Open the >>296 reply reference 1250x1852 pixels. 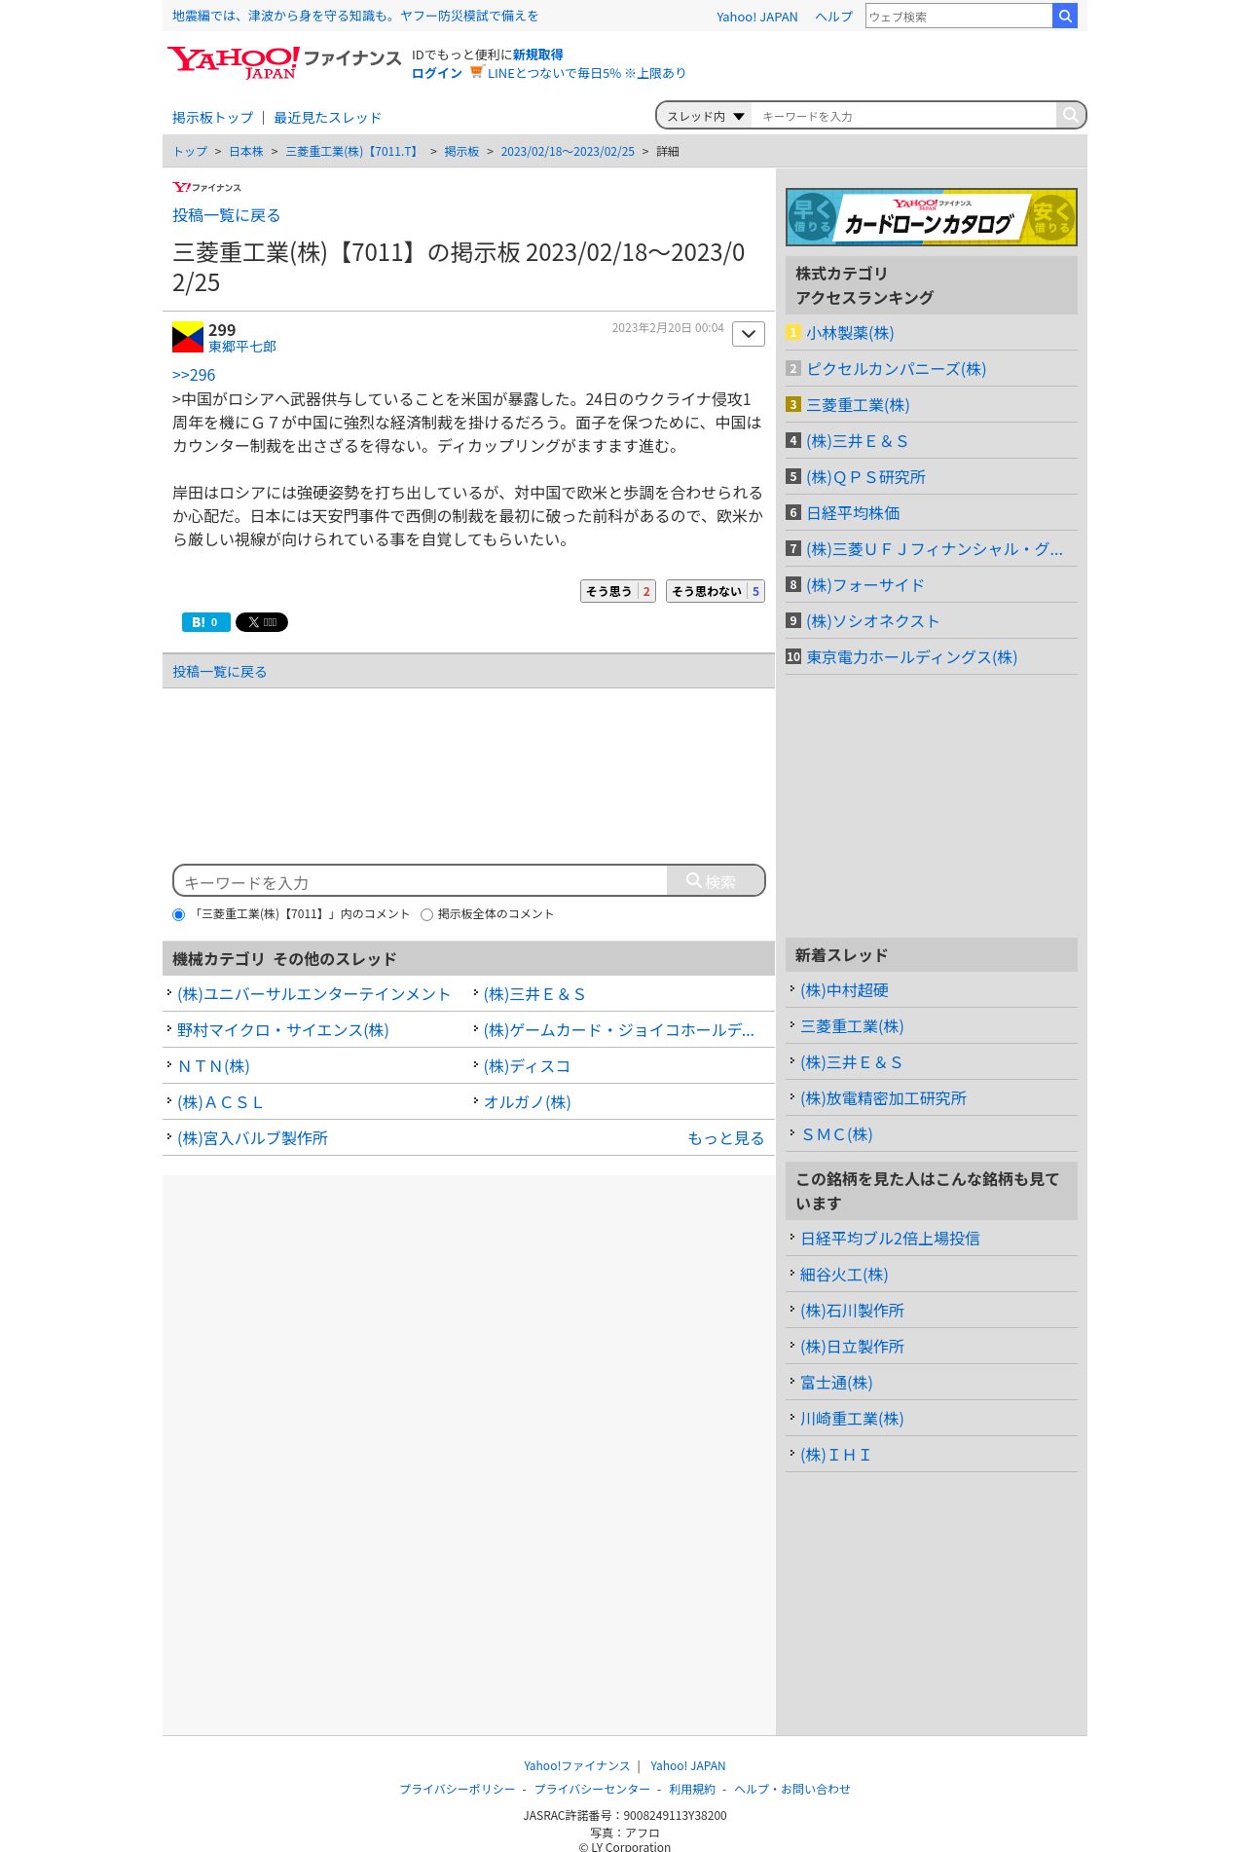194,375
